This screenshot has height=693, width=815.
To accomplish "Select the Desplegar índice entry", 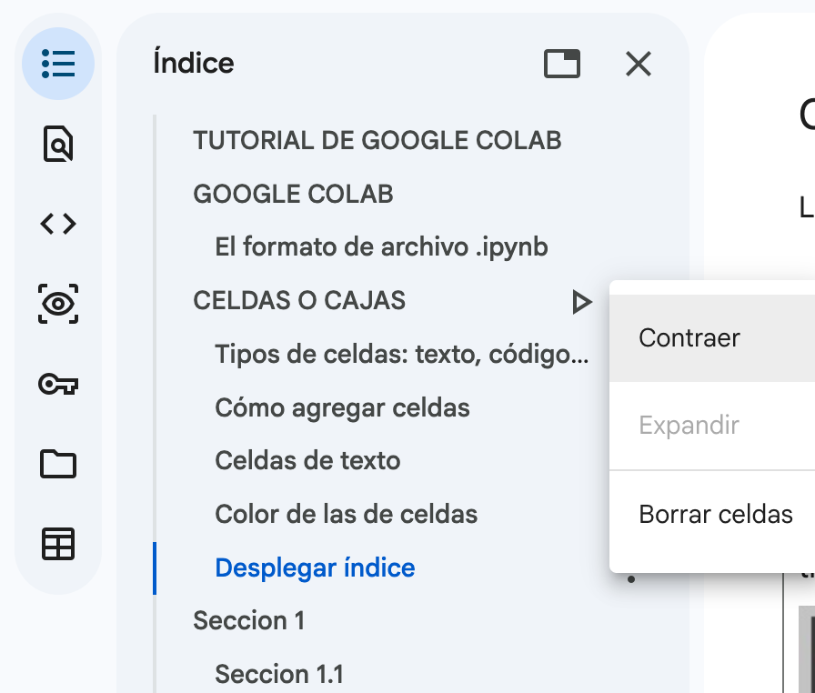I will click(x=315, y=568).
